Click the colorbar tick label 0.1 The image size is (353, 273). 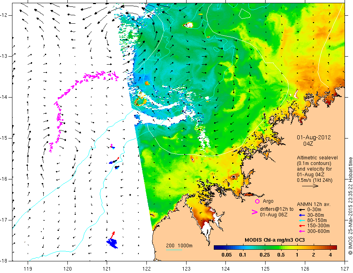coord(243,255)
